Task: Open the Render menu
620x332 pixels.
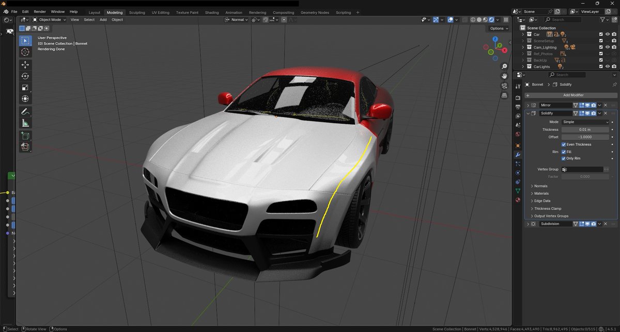Action: click(40, 11)
